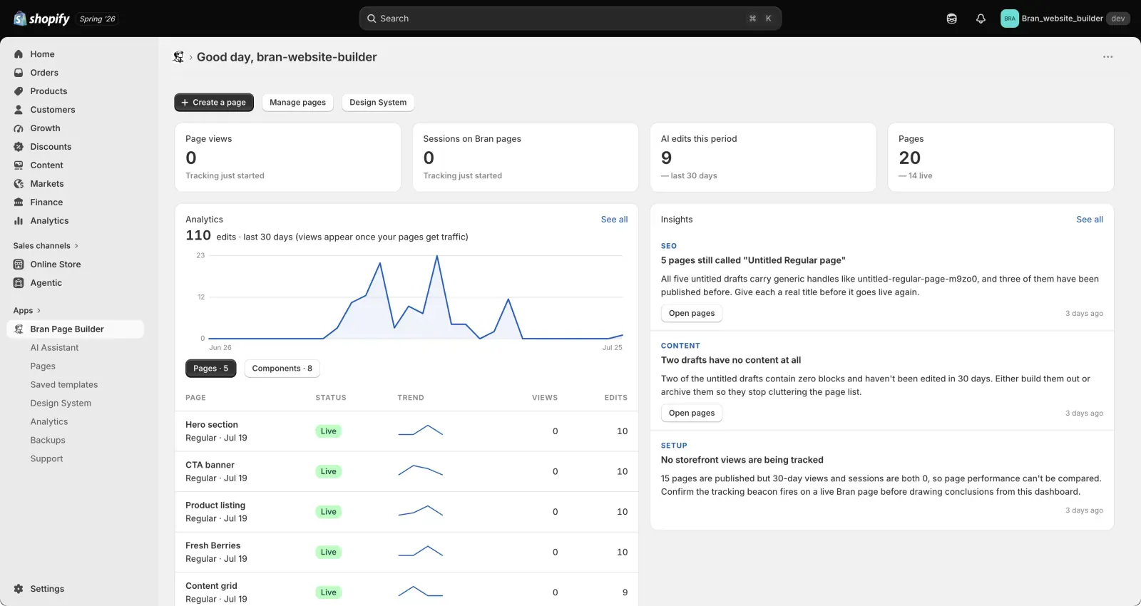Viewport: 1141px width, 606px height.
Task: Open Pages under Bran Page Builder
Action: (x=43, y=366)
